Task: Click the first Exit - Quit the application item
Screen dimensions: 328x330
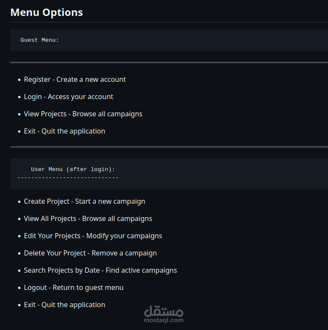Action: coord(64,131)
